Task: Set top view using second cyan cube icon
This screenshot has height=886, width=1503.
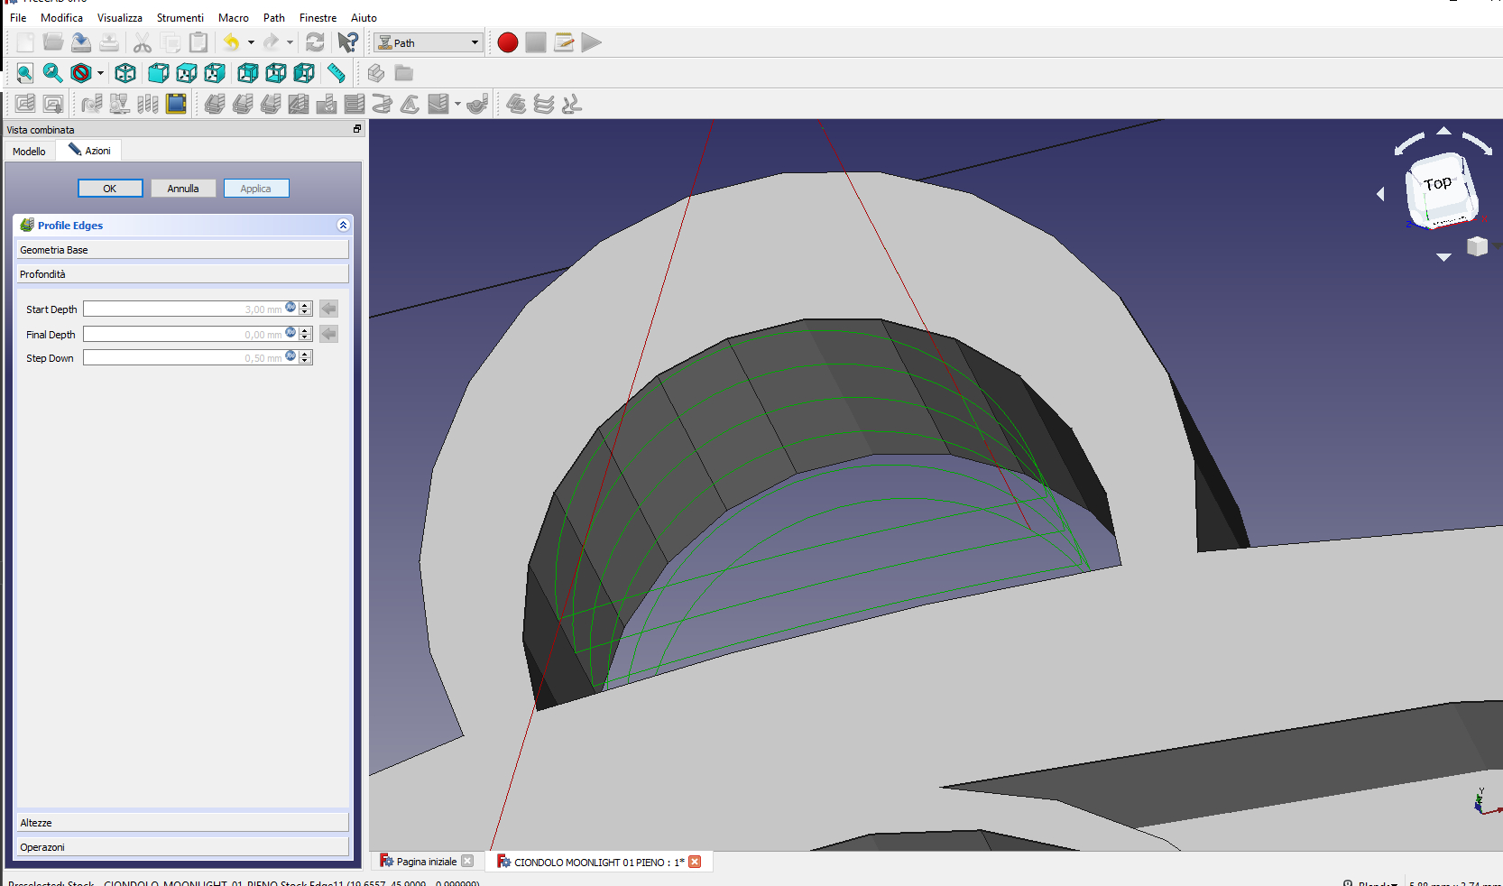Action: coord(187,73)
